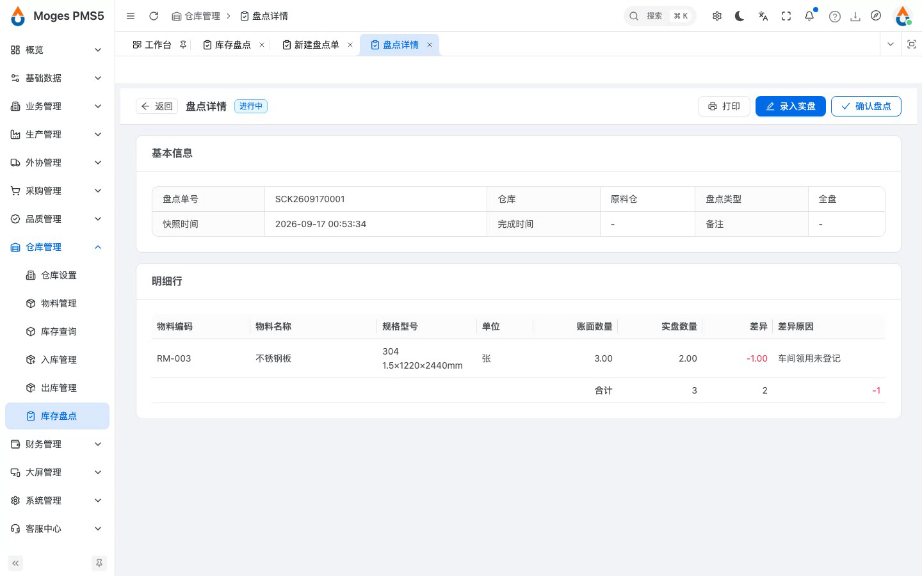
Task: Open 出库管理 in the sidebar
Action: pos(57,388)
